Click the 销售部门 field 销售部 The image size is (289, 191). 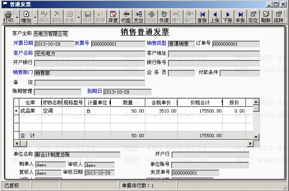coord(89,73)
